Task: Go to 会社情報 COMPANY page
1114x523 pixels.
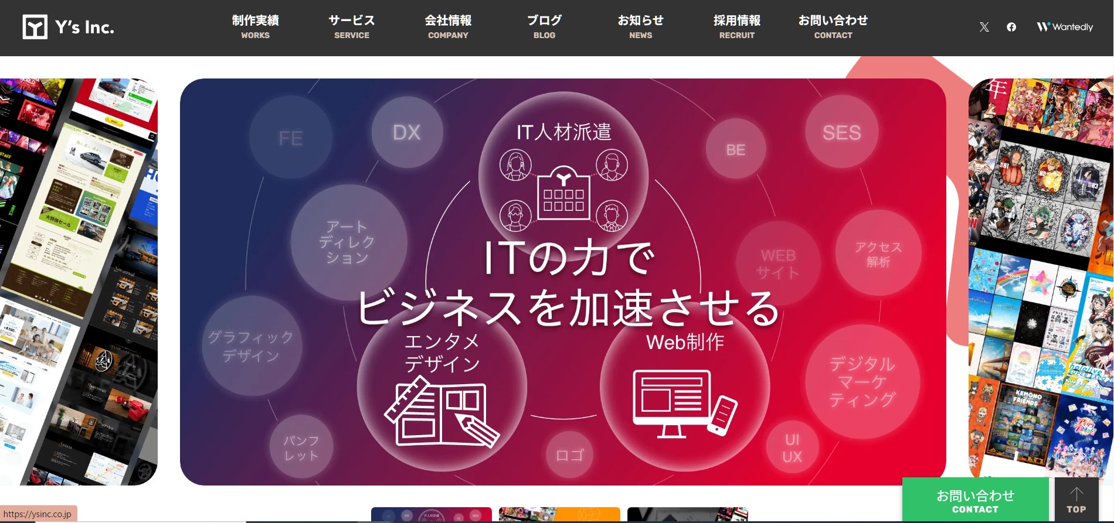Action: 448,27
